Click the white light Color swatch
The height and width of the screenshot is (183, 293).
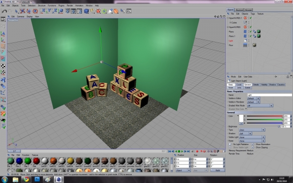coord(241,118)
